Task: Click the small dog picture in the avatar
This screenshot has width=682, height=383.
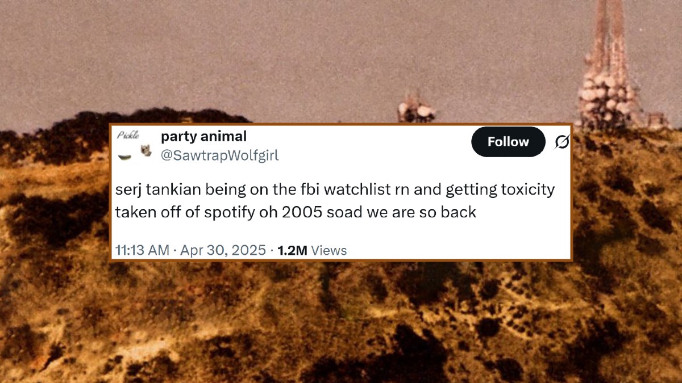Action: [146, 151]
